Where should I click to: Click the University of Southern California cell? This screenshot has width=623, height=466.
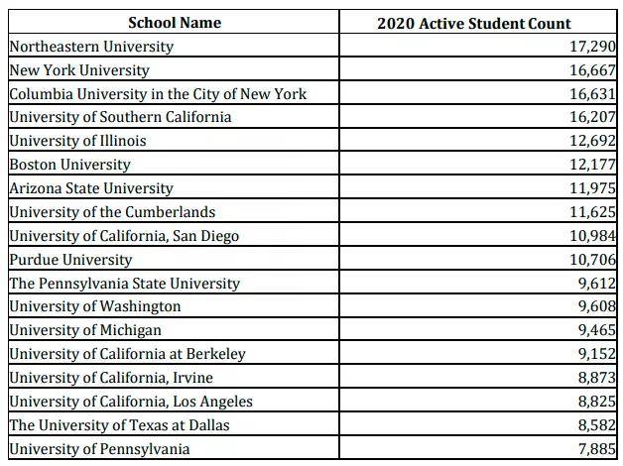174,117
